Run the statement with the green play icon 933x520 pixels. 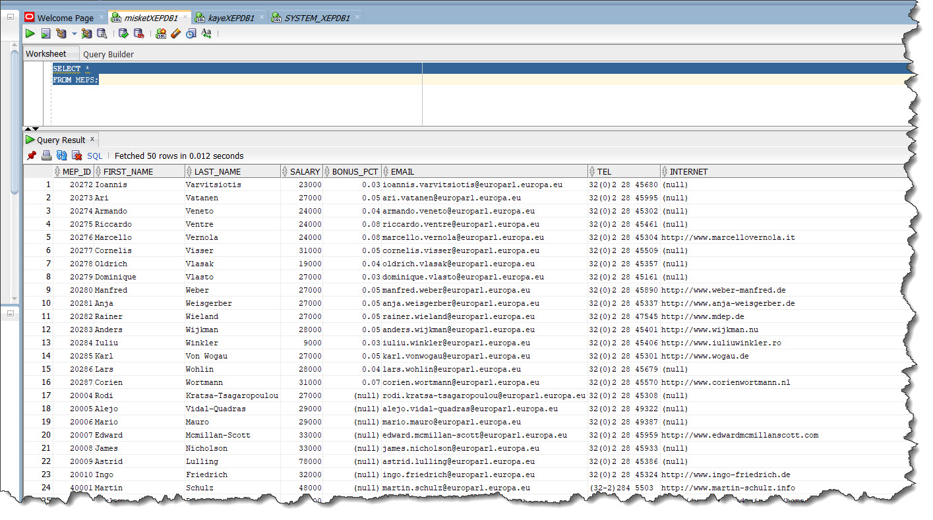[30, 33]
